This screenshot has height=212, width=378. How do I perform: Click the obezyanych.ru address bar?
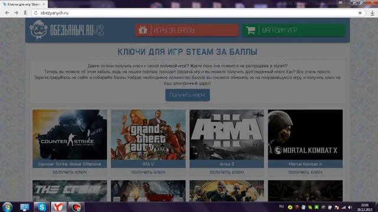(198, 13)
